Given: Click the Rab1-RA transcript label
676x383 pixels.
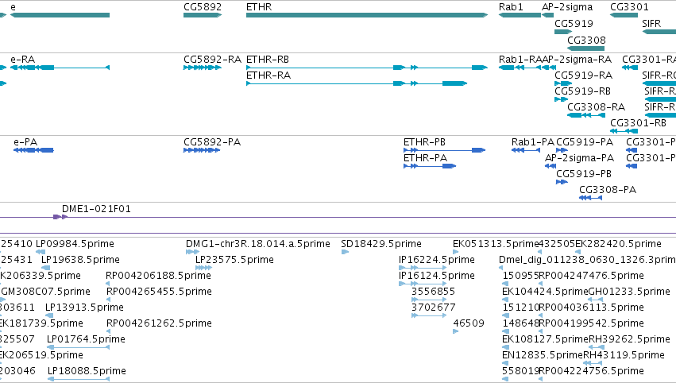Looking at the screenshot, I should point(520,60).
